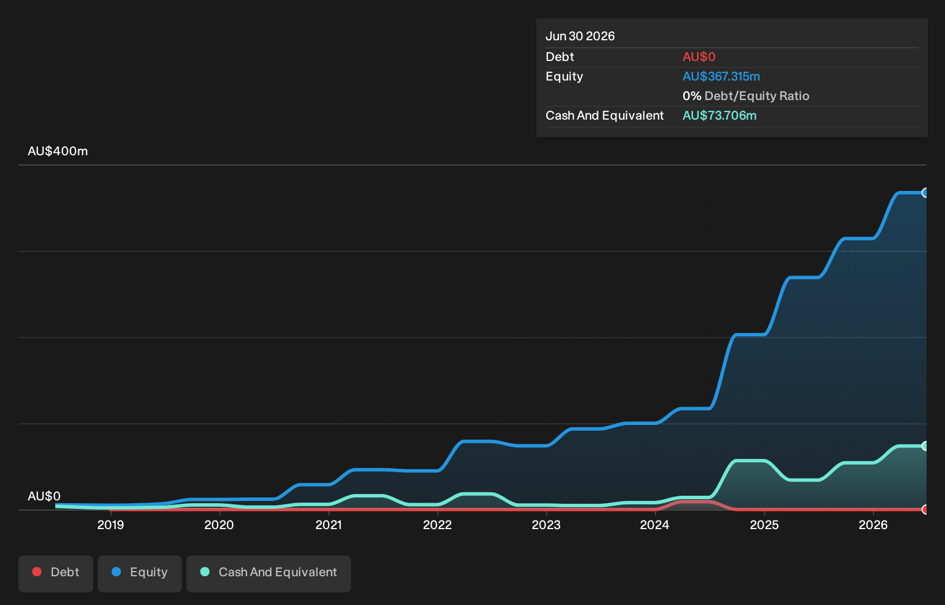Click the 2023 x-axis label

pyautogui.click(x=546, y=524)
